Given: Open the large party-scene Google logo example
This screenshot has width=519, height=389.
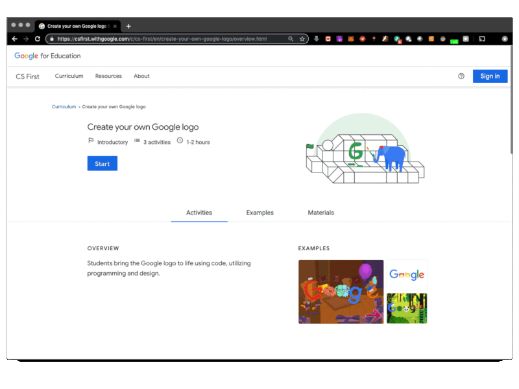Looking at the screenshot, I should [341, 292].
